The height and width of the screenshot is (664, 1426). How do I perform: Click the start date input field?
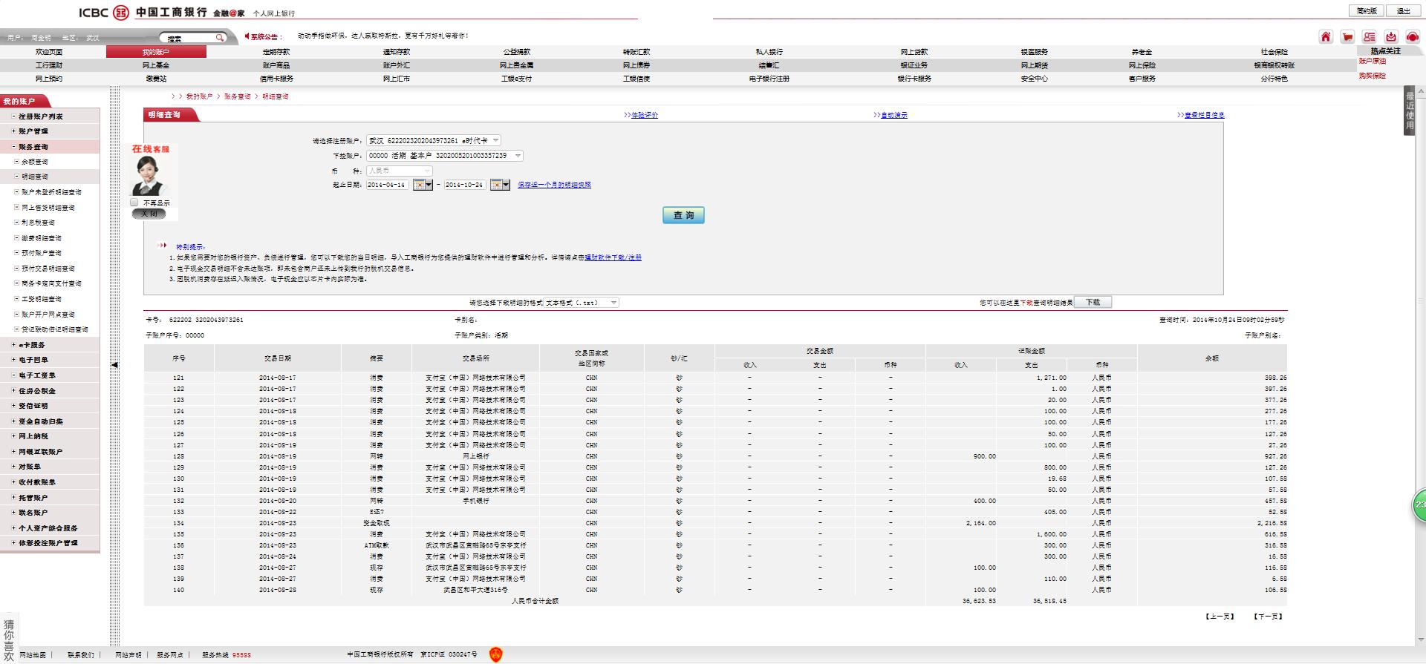click(x=387, y=185)
